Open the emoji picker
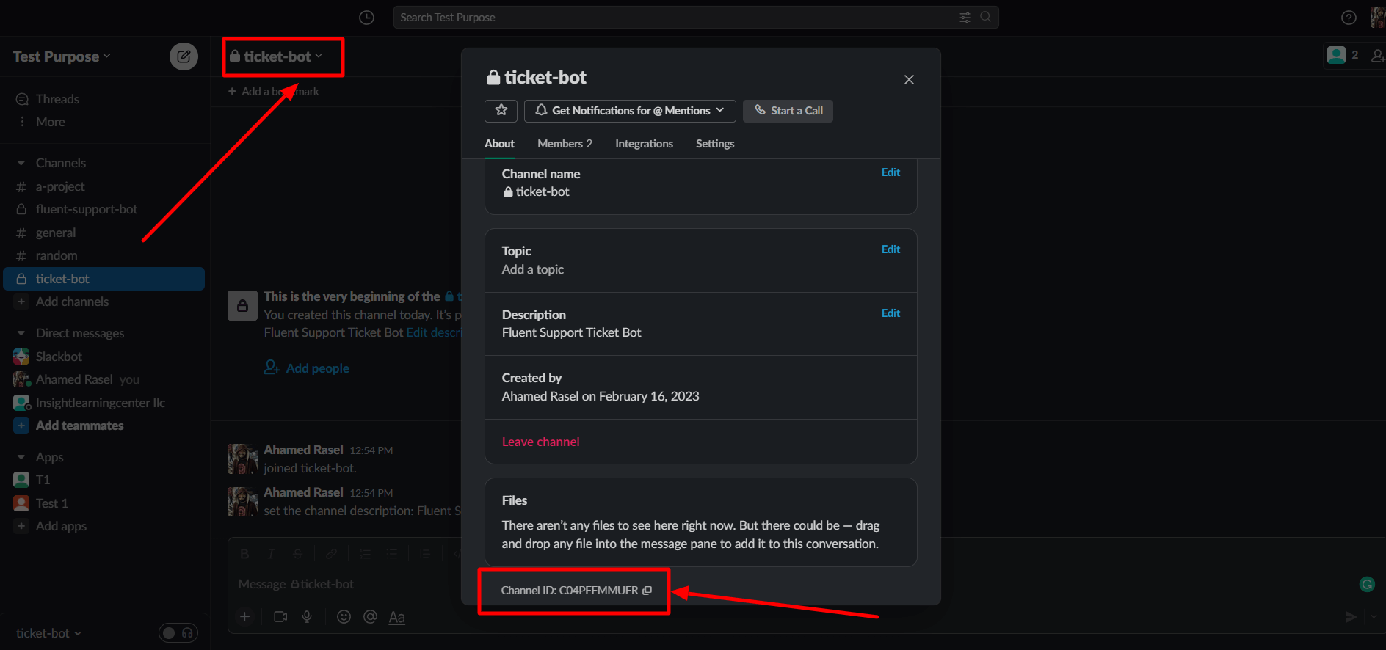Viewport: 1386px width, 650px height. tap(344, 617)
